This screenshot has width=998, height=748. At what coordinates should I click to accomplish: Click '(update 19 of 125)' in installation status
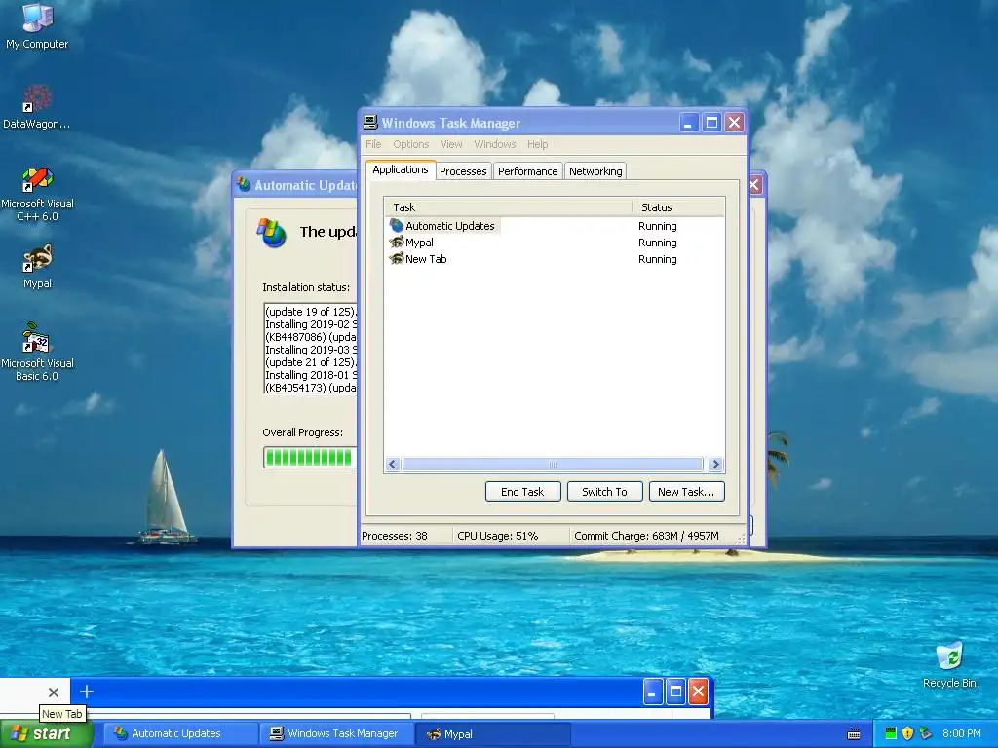click(x=311, y=312)
